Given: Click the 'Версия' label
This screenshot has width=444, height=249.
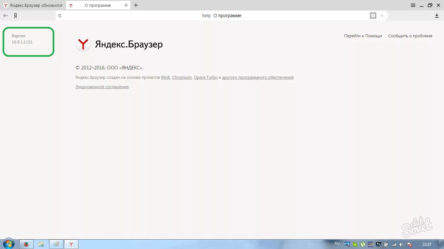Looking at the screenshot, I should (x=19, y=36).
